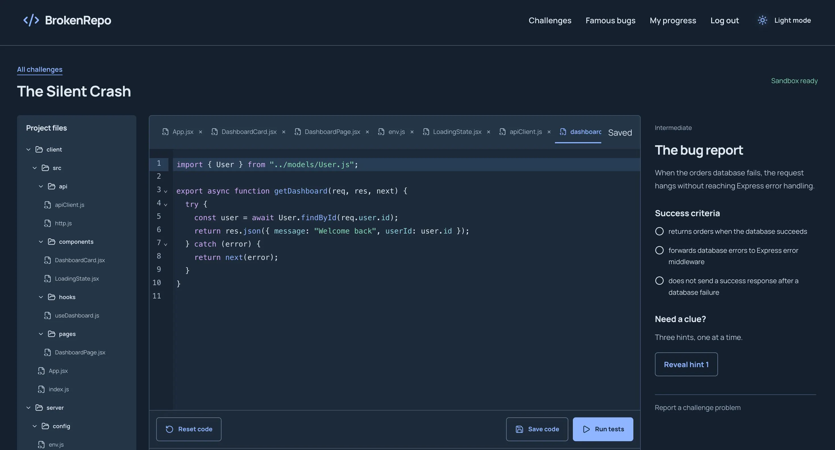Close the LoadingState.jsx tab

coord(489,132)
